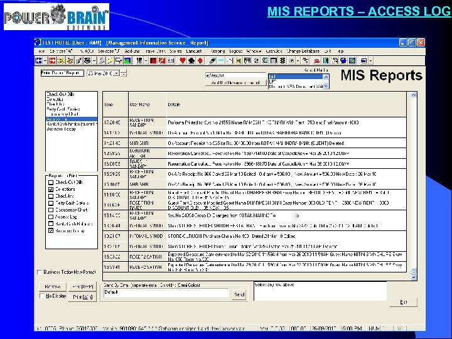
Task: Uncheck the Collections print checkbox
Action: [51, 190]
